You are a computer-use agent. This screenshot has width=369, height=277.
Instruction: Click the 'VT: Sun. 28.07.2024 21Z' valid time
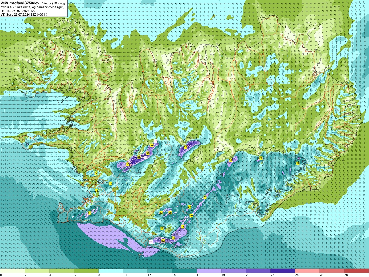(18, 14)
